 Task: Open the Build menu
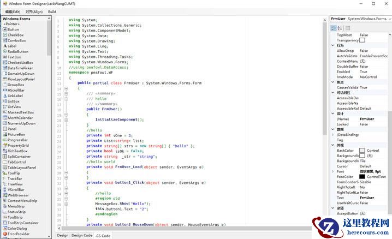point(52,12)
